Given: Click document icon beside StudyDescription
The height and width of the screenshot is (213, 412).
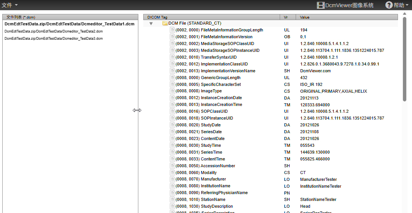Looking at the screenshot, I should point(172,207).
